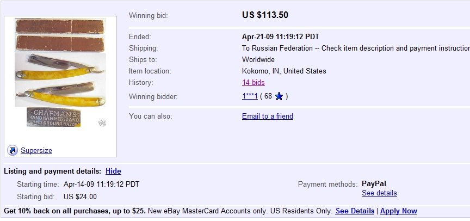View the 14 bids history
The image size is (470, 221).
pyautogui.click(x=253, y=83)
